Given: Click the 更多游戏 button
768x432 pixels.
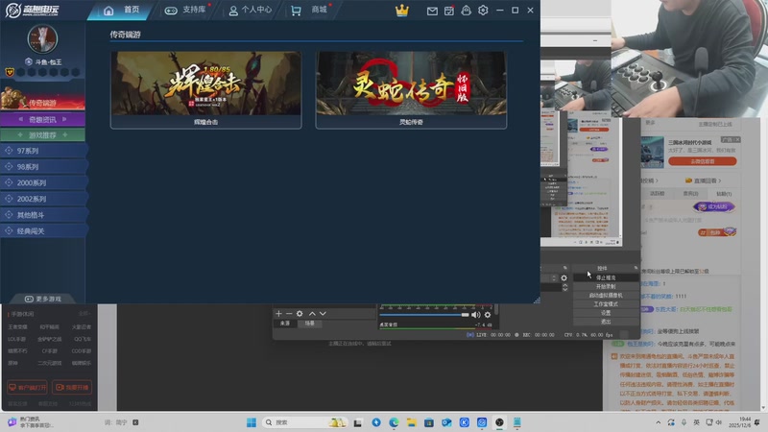Looking at the screenshot, I should 43,299.
